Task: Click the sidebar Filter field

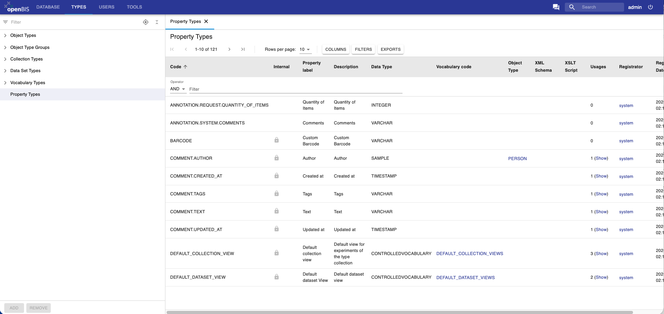Action: tap(74, 22)
